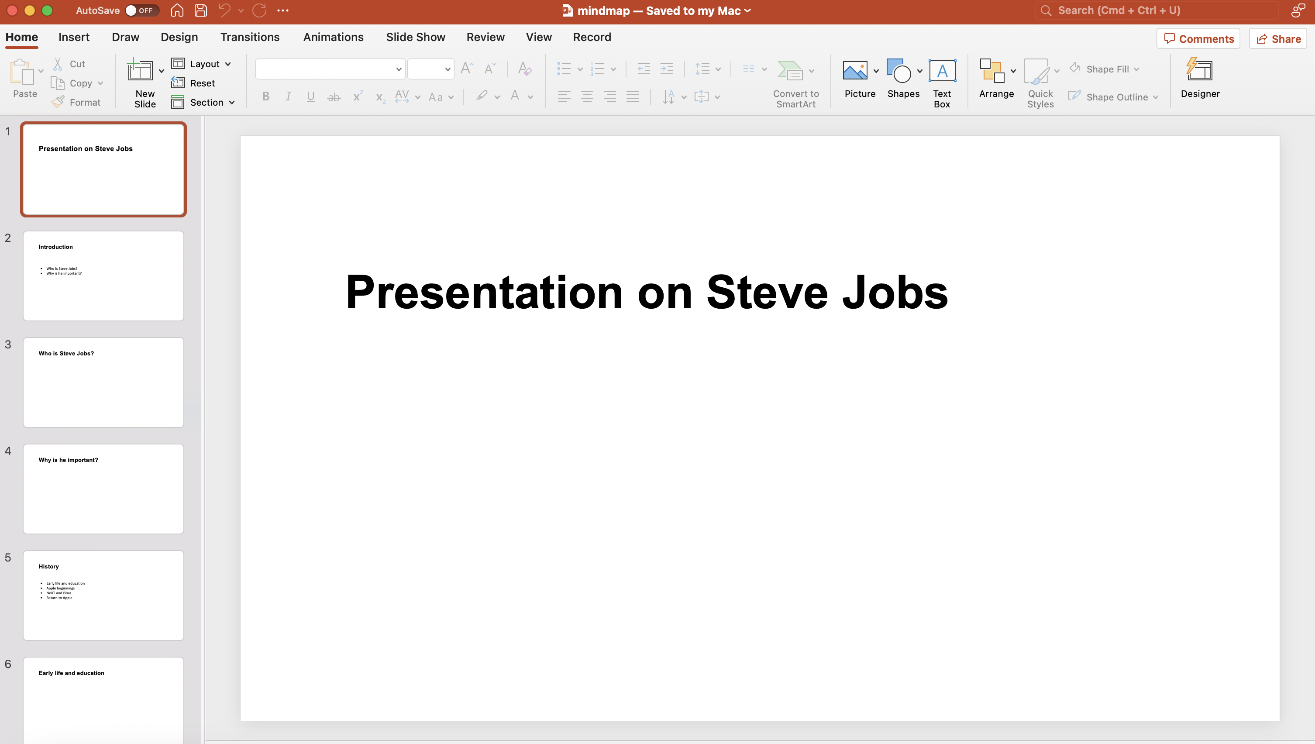The height and width of the screenshot is (744, 1315).
Task: Switch to the Design tab
Action: pyautogui.click(x=179, y=37)
